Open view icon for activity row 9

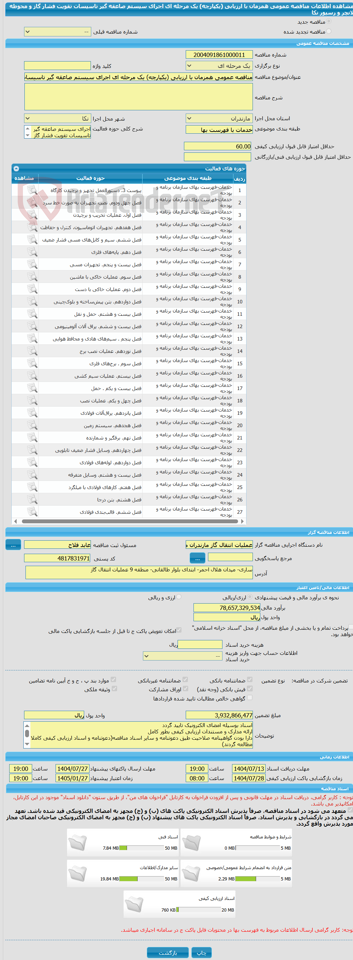click(32, 289)
